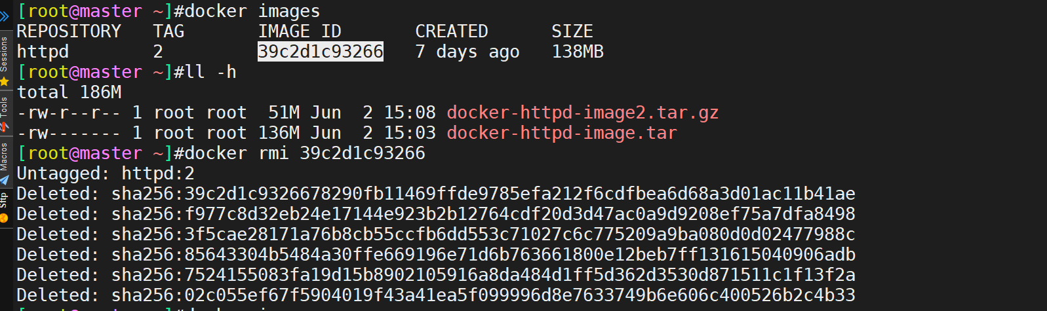Click the sha256 hash starting with 39c2d1c9326678

(483, 194)
